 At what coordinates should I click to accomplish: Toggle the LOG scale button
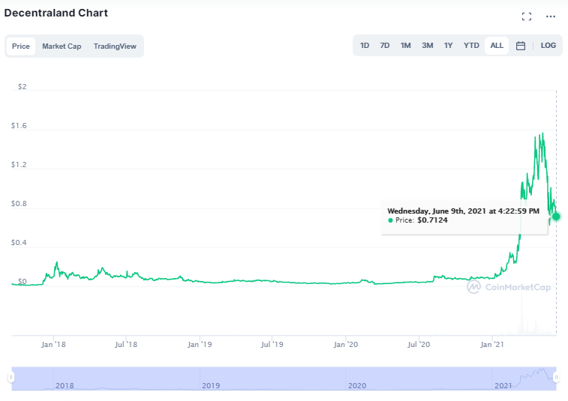point(548,46)
